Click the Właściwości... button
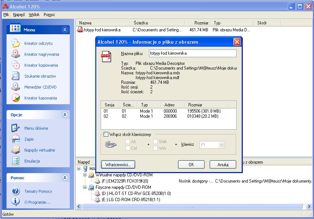314x219 pixels. click(x=118, y=165)
